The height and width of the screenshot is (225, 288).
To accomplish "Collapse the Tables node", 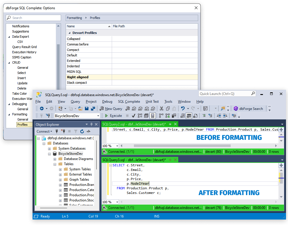I will click(55, 164).
